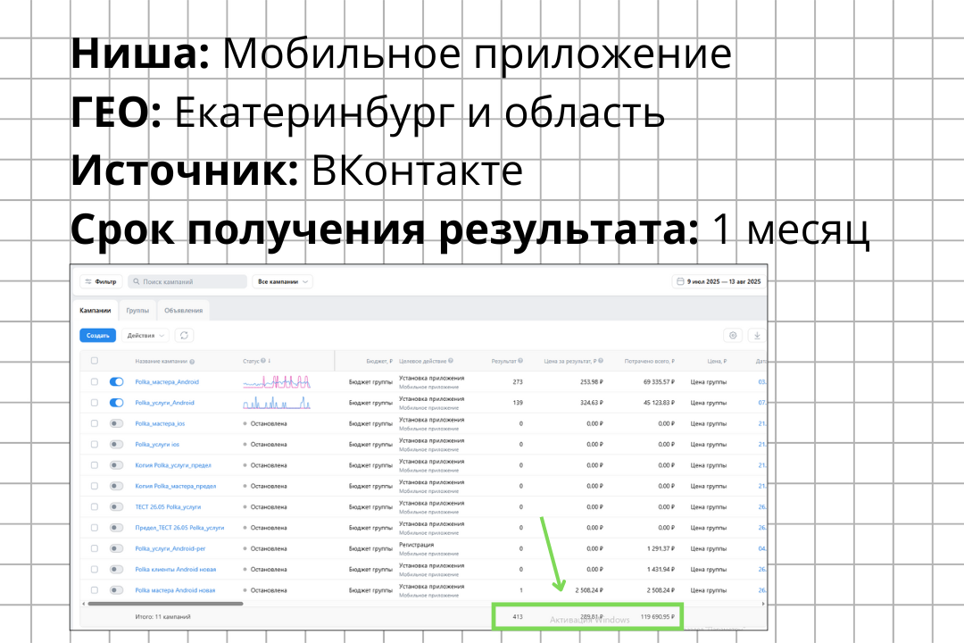964x643 pixels.
Task: Click the sort arrow in Статус header
Action: tap(270, 361)
